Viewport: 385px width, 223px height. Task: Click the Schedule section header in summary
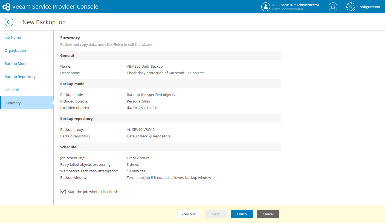pyautogui.click(x=170, y=147)
